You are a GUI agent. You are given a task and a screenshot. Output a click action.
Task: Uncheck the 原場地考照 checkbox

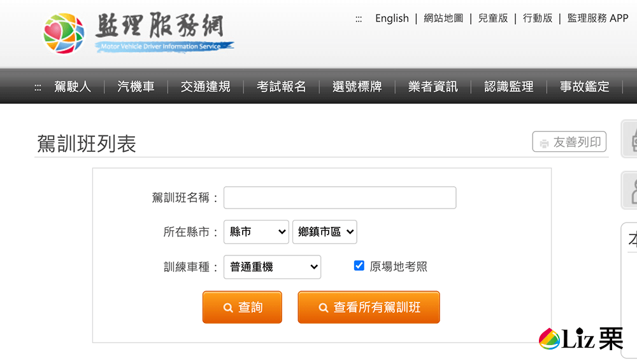[x=359, y=266]
